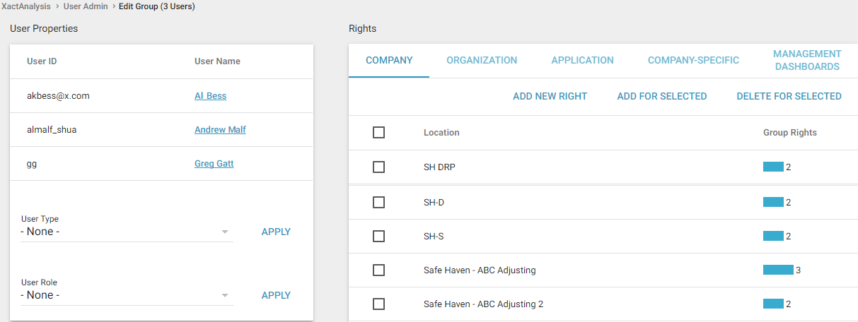Open Andrew Malf's user profile link
Image resolution: width=858 pixels, height=322 pixels.
220,130
